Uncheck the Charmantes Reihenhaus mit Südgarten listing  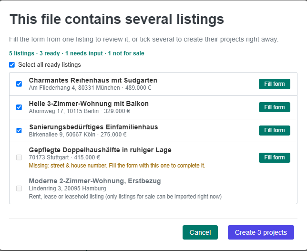coord(19,84)
